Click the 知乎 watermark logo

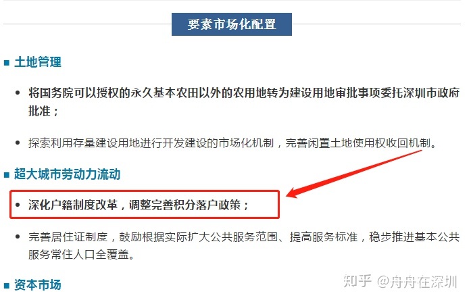pyautogui.click(x=357, y=281)
